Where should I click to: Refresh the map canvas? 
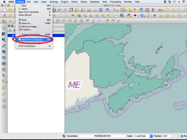[101, 10]
